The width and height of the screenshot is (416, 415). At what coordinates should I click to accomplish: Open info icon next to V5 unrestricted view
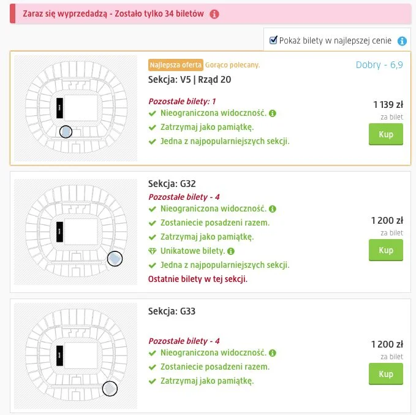(273, 113)
